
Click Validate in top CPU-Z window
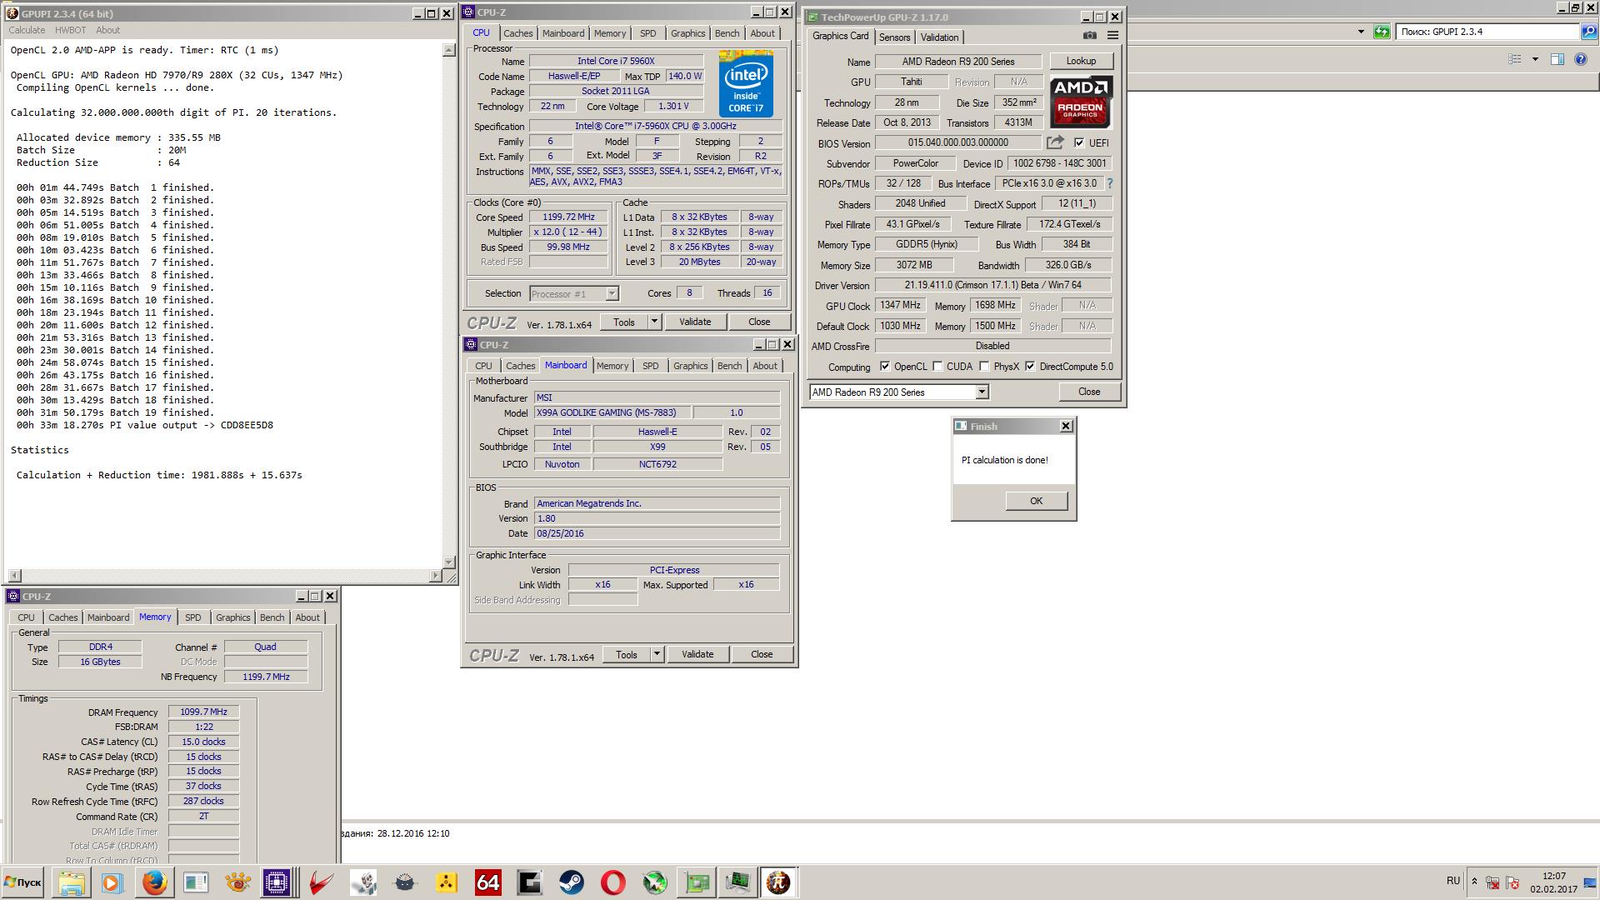695,322
